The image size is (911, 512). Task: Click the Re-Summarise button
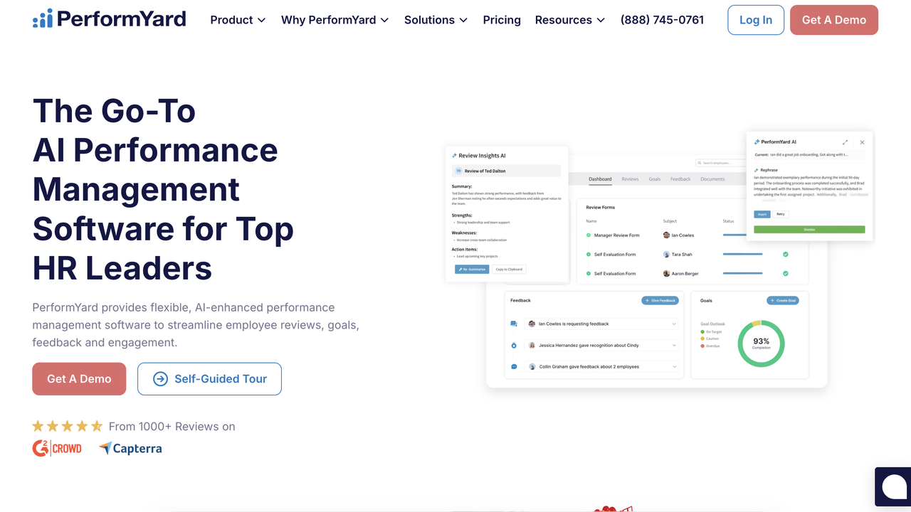pos(472,270)
